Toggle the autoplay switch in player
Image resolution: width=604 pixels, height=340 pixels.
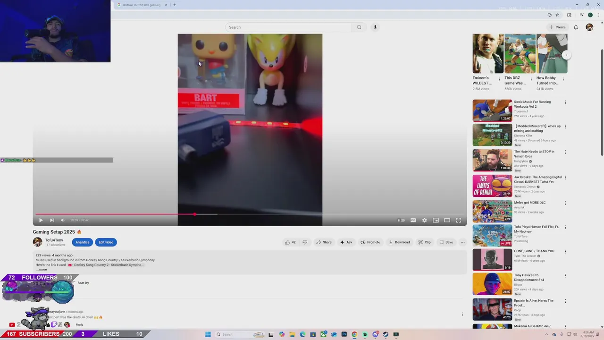[x=401, y=220]
